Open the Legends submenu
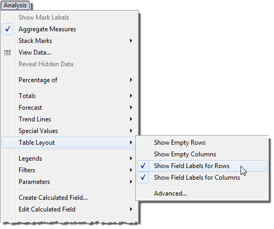Viewport: 274px width, 229px height. 70,158
